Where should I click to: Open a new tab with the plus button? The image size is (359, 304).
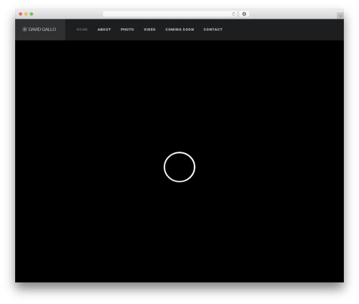340,16
